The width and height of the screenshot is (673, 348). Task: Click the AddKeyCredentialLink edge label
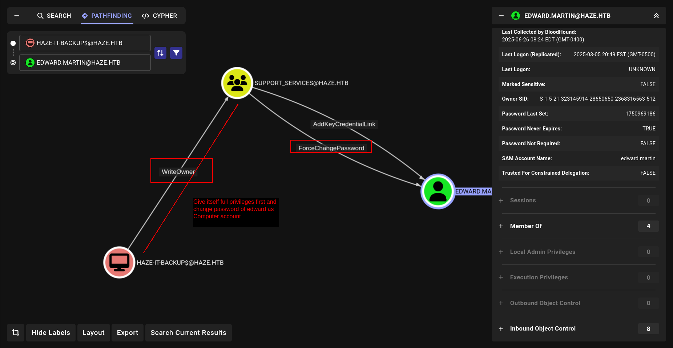(344, 124)
